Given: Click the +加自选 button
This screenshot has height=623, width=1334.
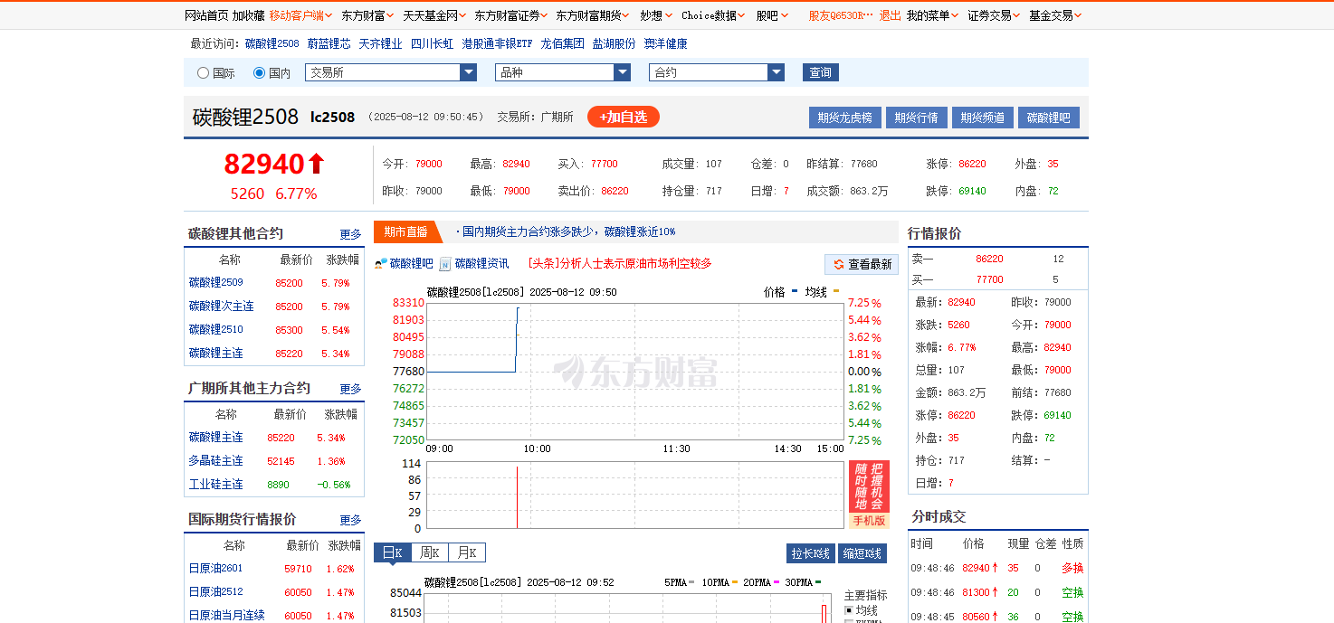Looking at the screenshot, I should [x=624, y=117].
